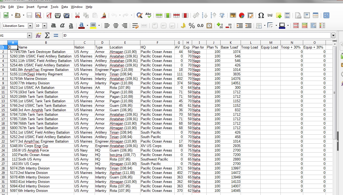Enable AutoFilter on the data
The image size is (343, 195).
point(222,15)
